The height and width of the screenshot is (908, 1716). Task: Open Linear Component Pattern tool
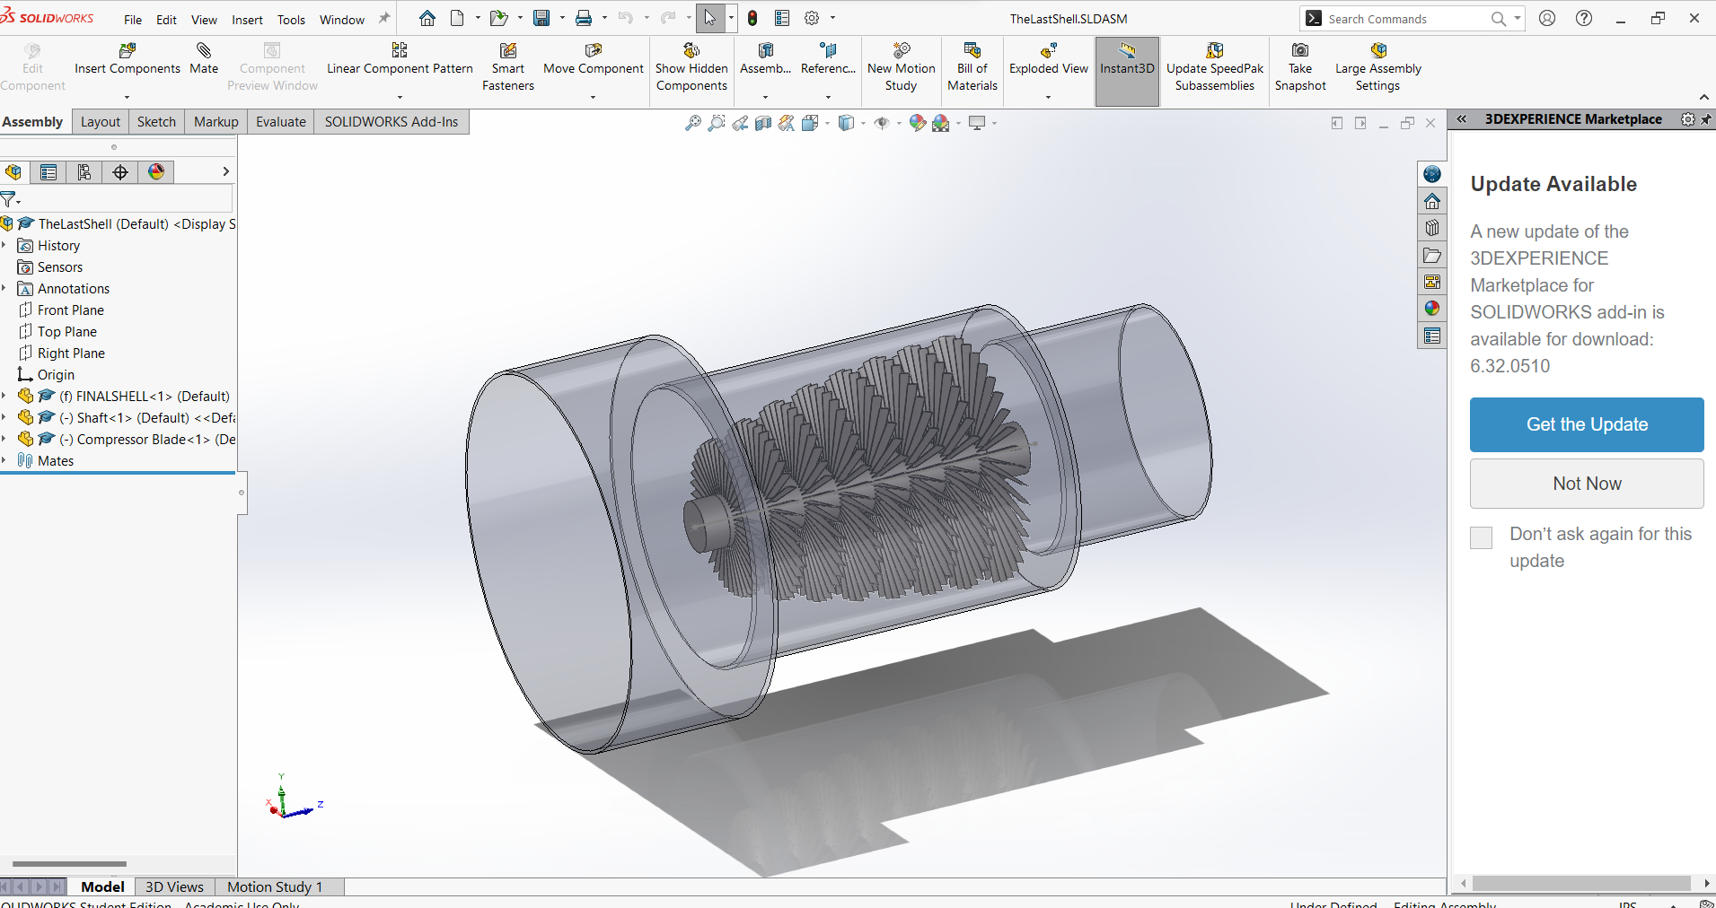point(400,58)
